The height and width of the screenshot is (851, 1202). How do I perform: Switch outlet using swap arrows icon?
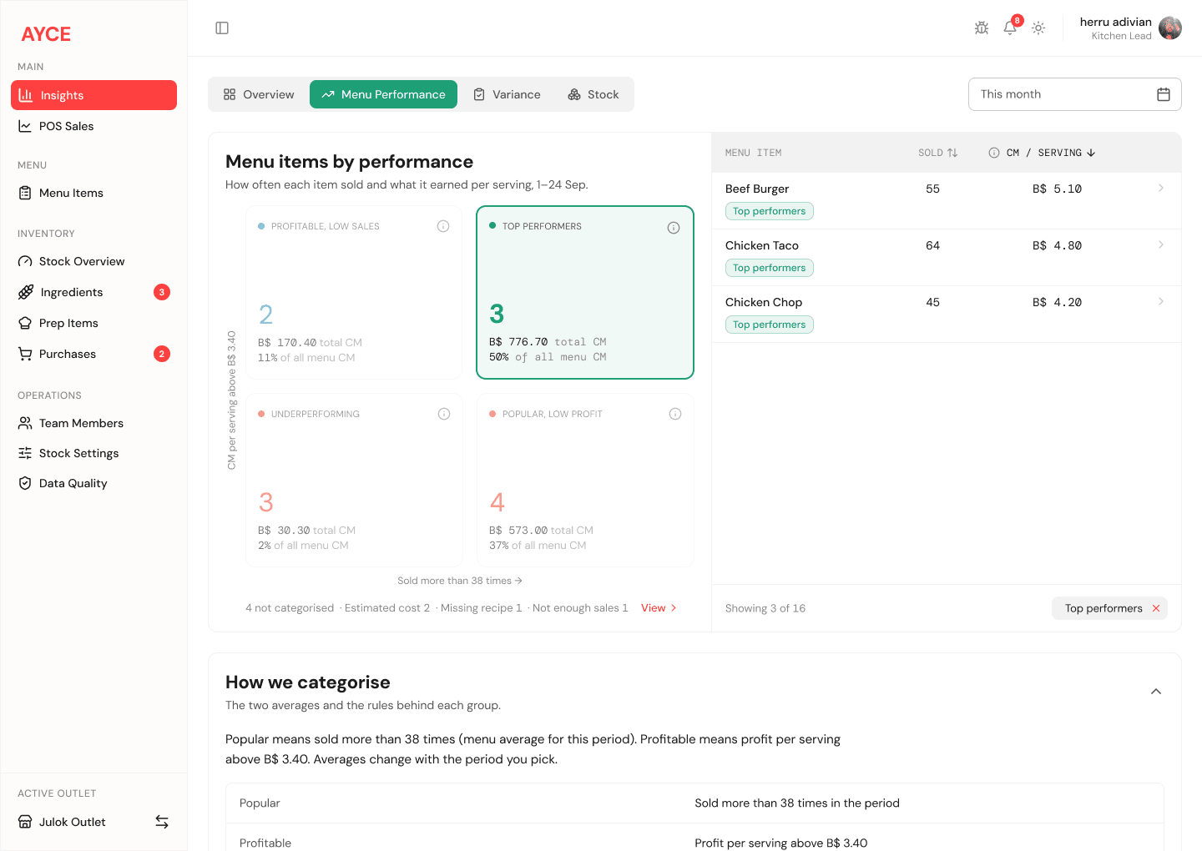coord(162,822)
